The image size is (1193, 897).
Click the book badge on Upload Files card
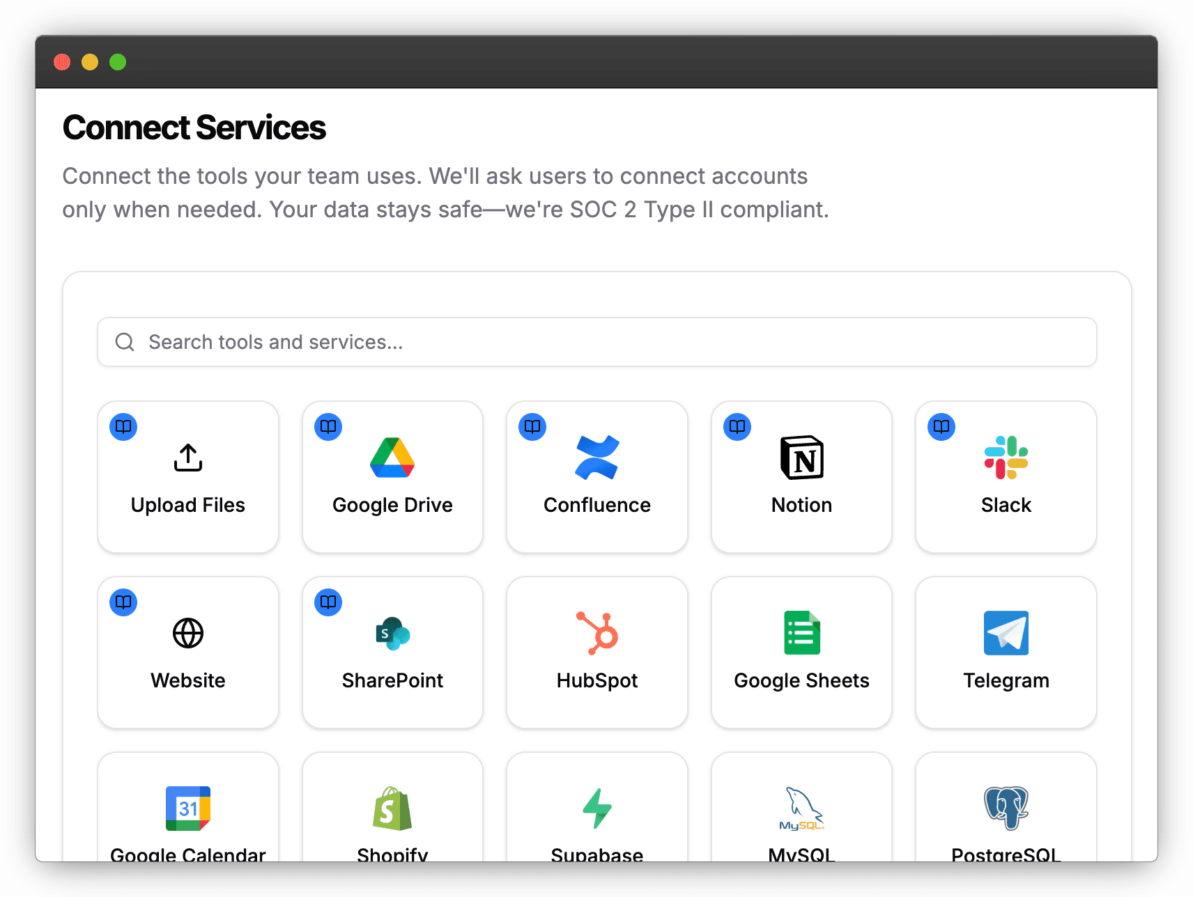(x=123, y=427)
